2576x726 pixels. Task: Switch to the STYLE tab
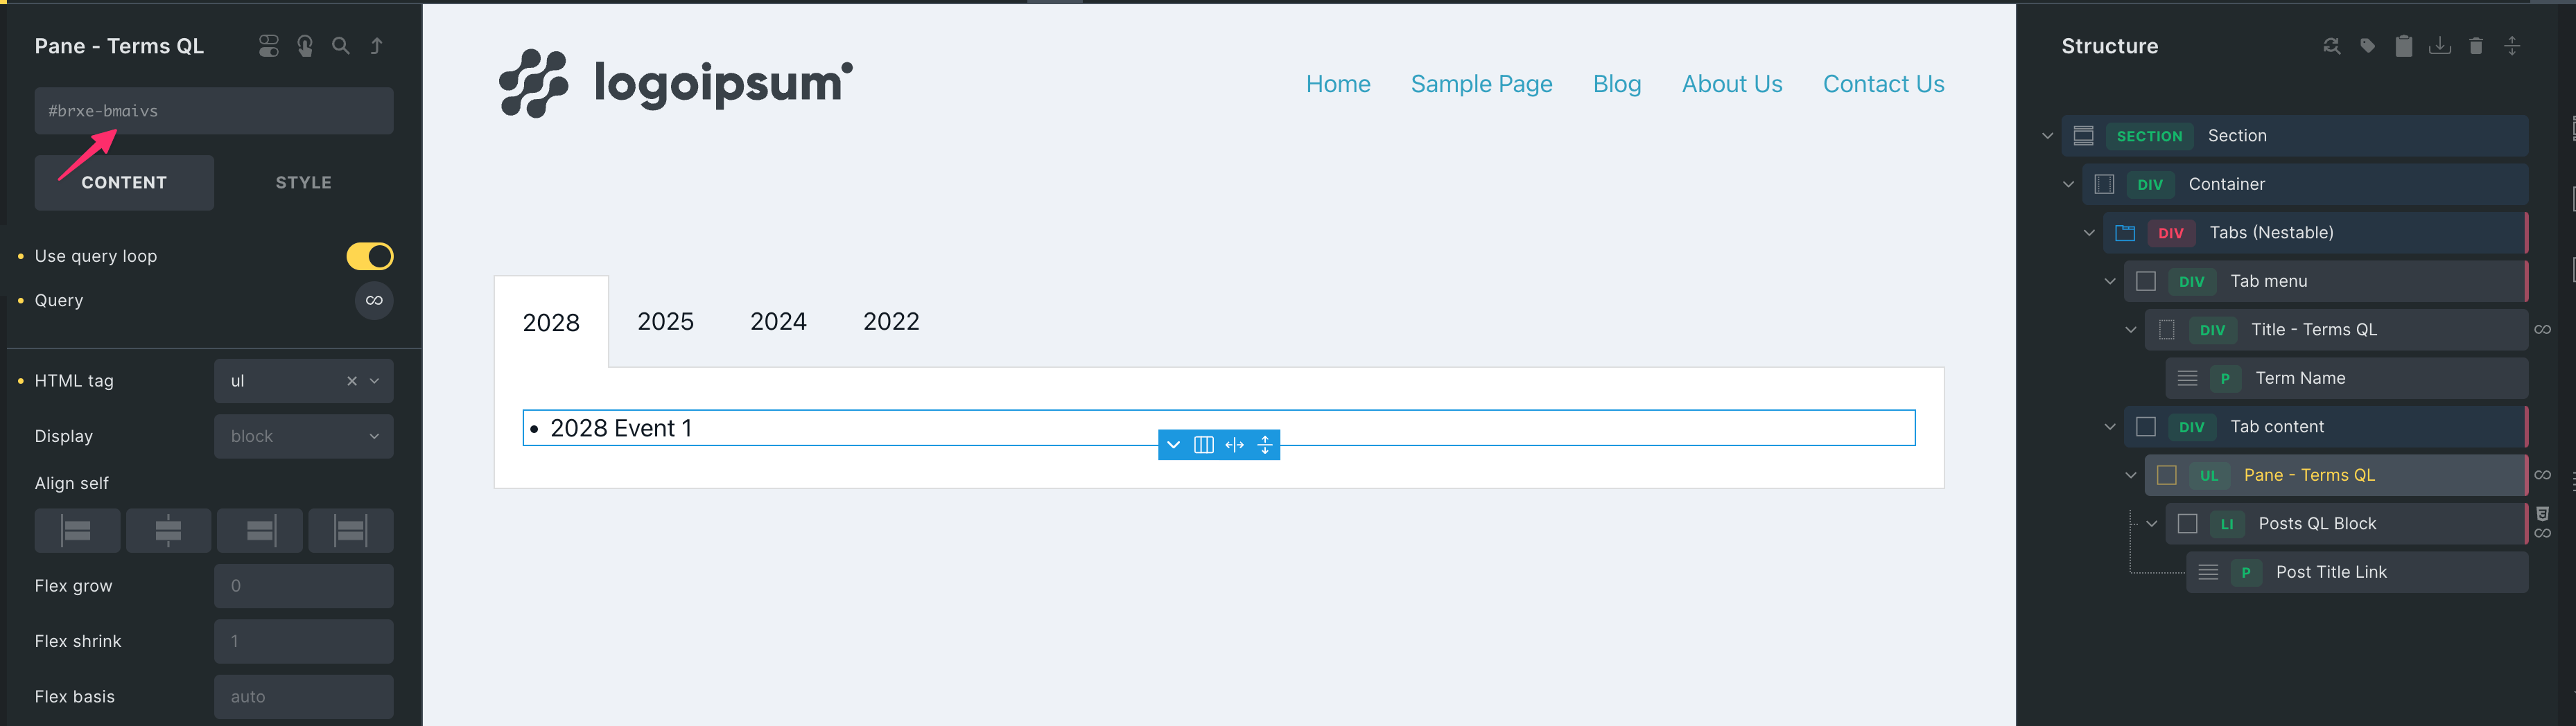point(303,183)
